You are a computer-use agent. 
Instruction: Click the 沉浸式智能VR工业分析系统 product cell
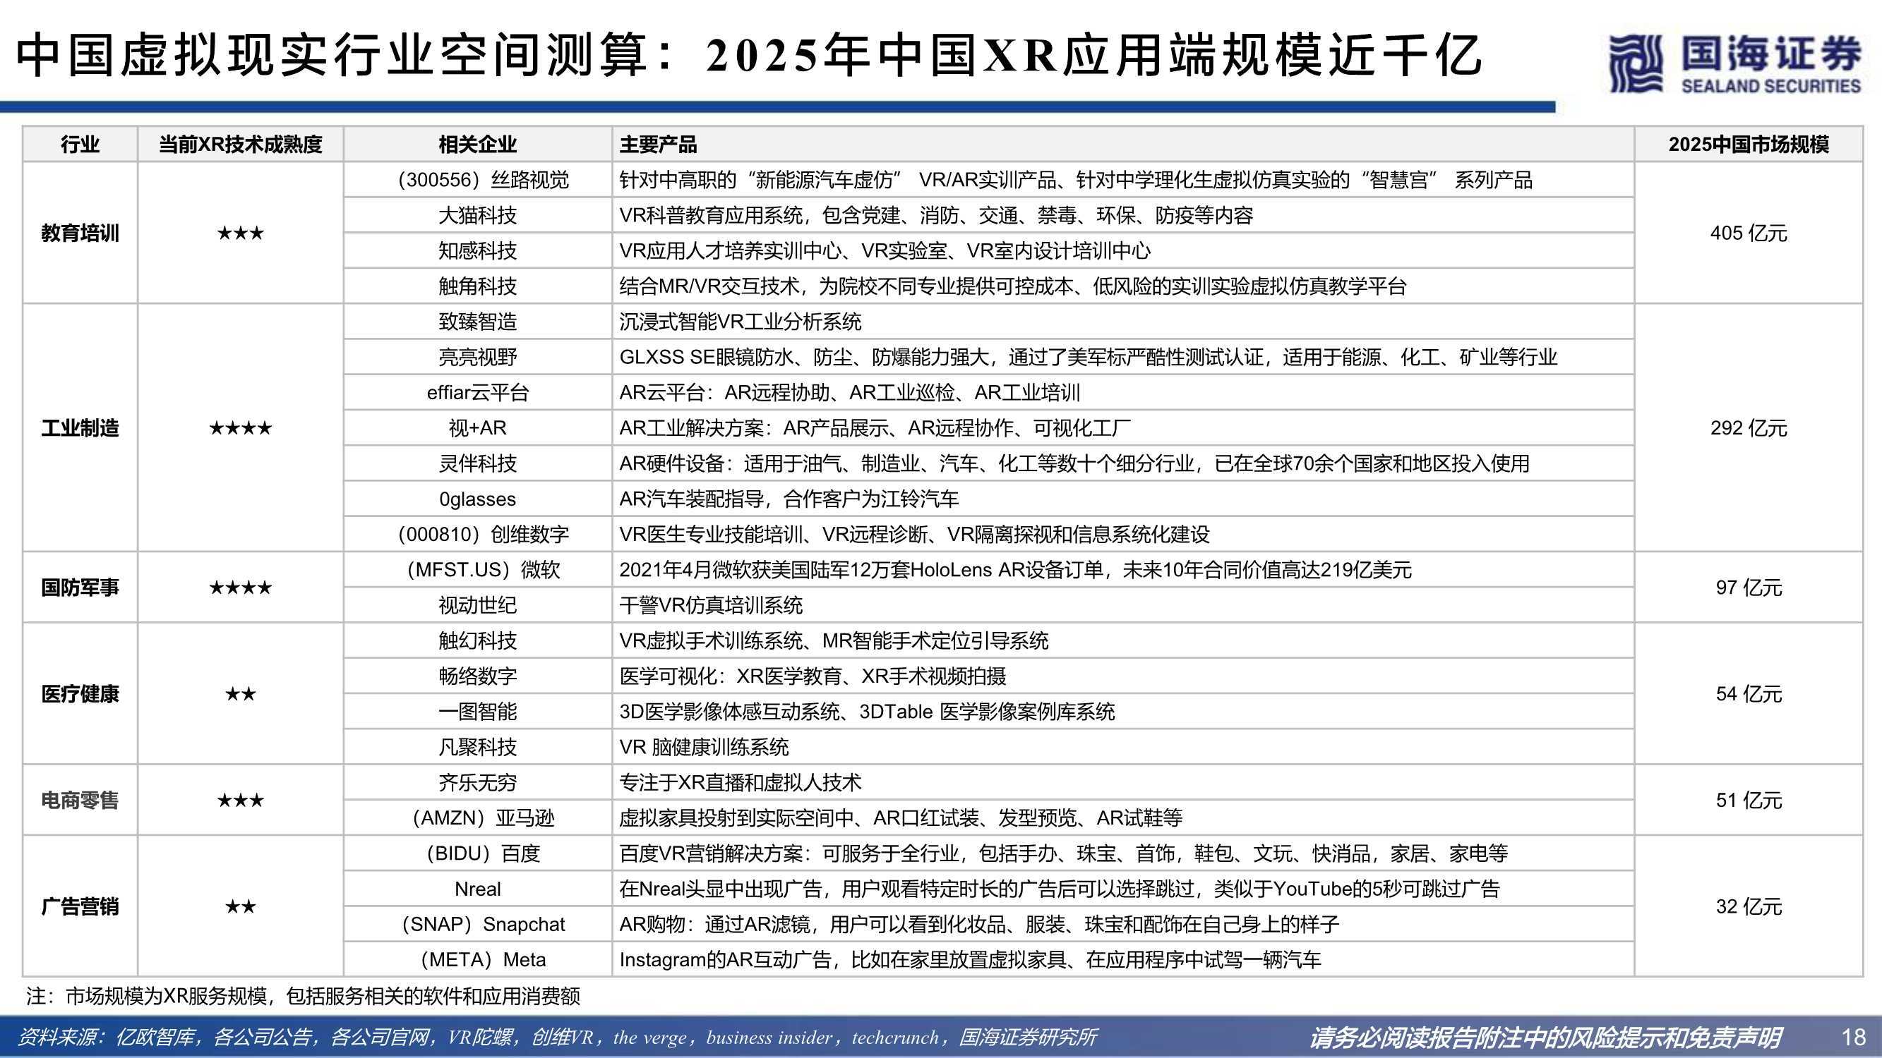click(x=1123, y=321)
